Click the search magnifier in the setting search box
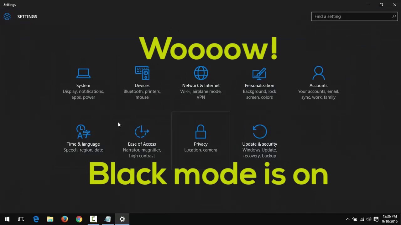401x225 pixels. tap(394, 16)
